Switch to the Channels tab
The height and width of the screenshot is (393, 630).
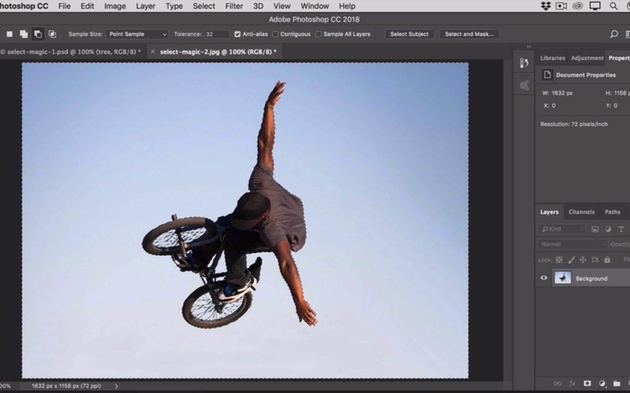(582, 212)
